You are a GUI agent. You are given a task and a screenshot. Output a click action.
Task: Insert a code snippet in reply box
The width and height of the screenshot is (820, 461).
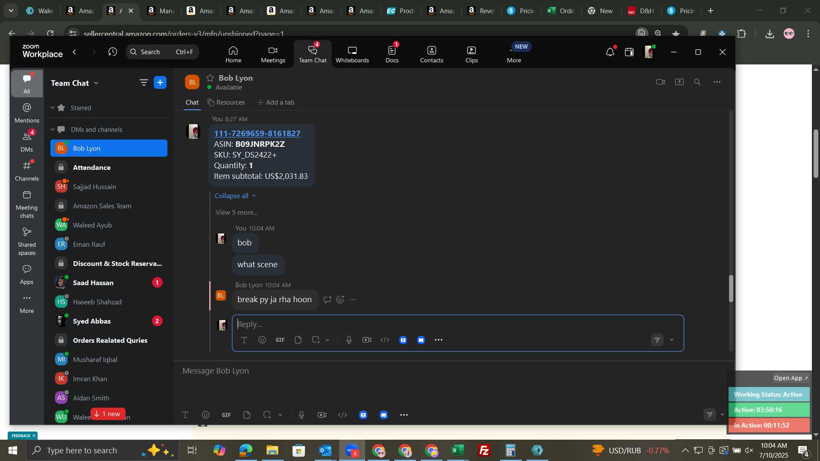pos(385,340)
